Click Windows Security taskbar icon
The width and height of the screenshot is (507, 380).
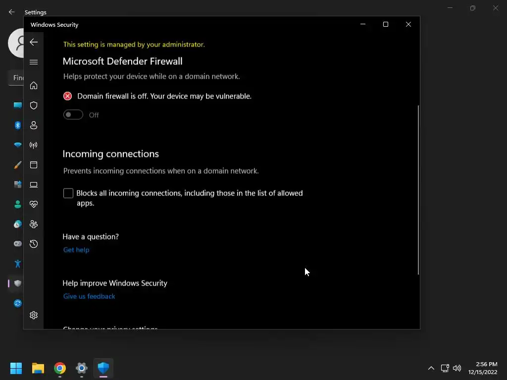pyautogui.click(x=103, y=368)
